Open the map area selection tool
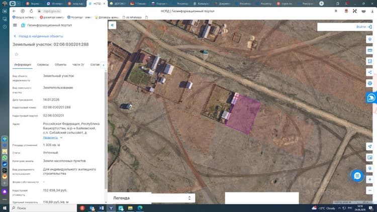 pyautogui.click(x=370, y=61)
